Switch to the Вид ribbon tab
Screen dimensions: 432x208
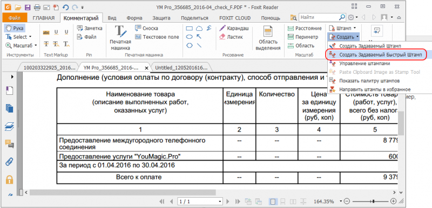tap(112, 18)
